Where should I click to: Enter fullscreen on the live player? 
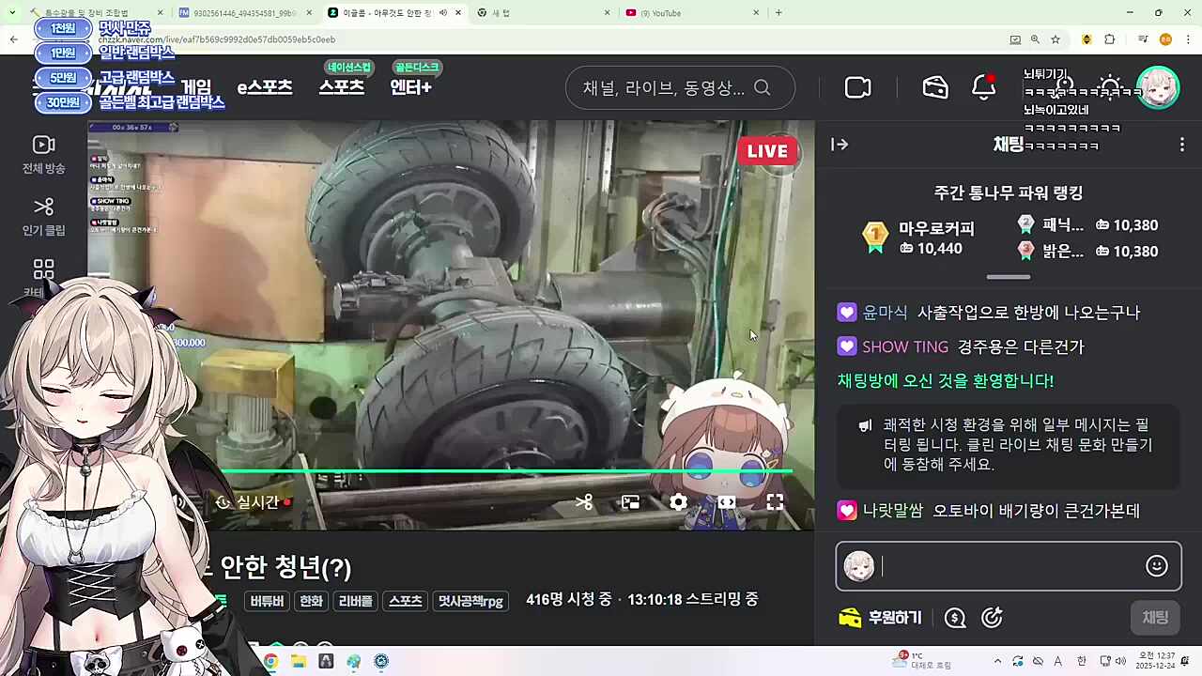point(775,502)
